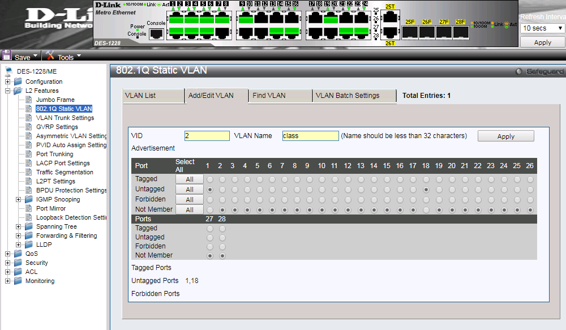Click the L2PT Settings page icon
Image resolution: width=566 pixels, height=330 pixels.
(29, 181)
